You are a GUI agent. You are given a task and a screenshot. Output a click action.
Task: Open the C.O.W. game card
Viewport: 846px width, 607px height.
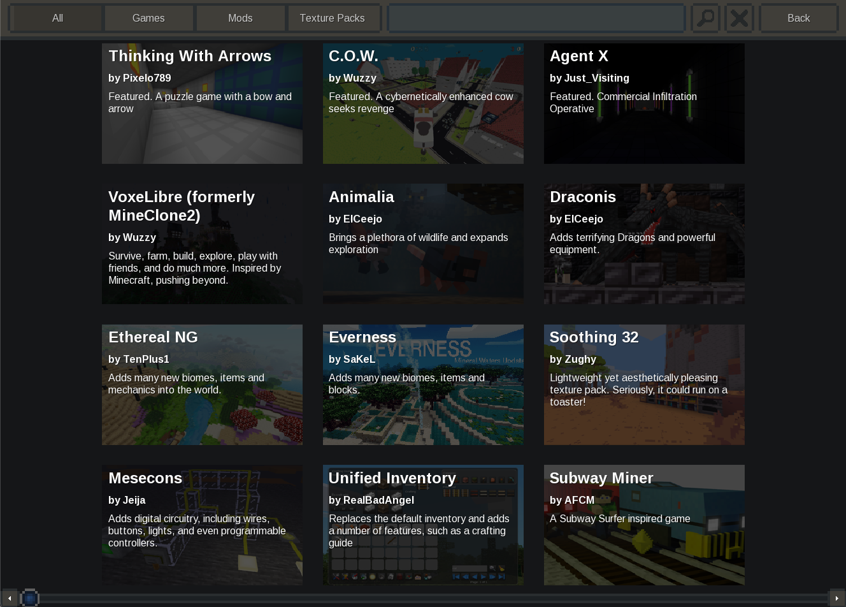[423, 103]
